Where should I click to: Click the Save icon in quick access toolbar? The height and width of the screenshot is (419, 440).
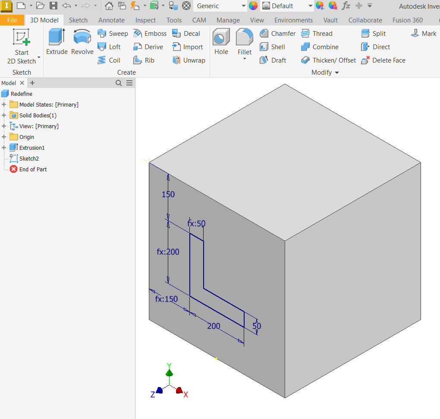click(53, 6)
